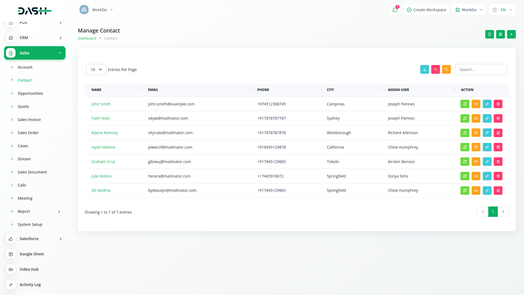
Task: Open the chat messages notification icon
Action: click(x=395, y=10)
